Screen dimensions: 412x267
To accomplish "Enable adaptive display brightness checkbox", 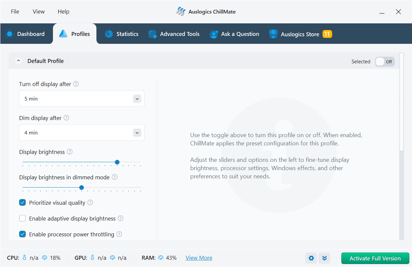I will [x=22, y=218].
